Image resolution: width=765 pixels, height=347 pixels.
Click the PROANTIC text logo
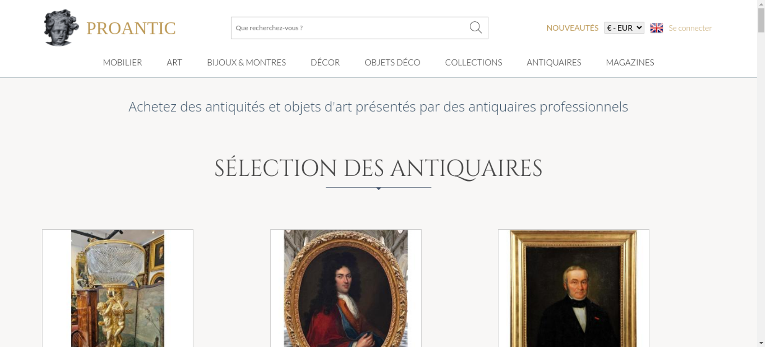click(131, 28)
